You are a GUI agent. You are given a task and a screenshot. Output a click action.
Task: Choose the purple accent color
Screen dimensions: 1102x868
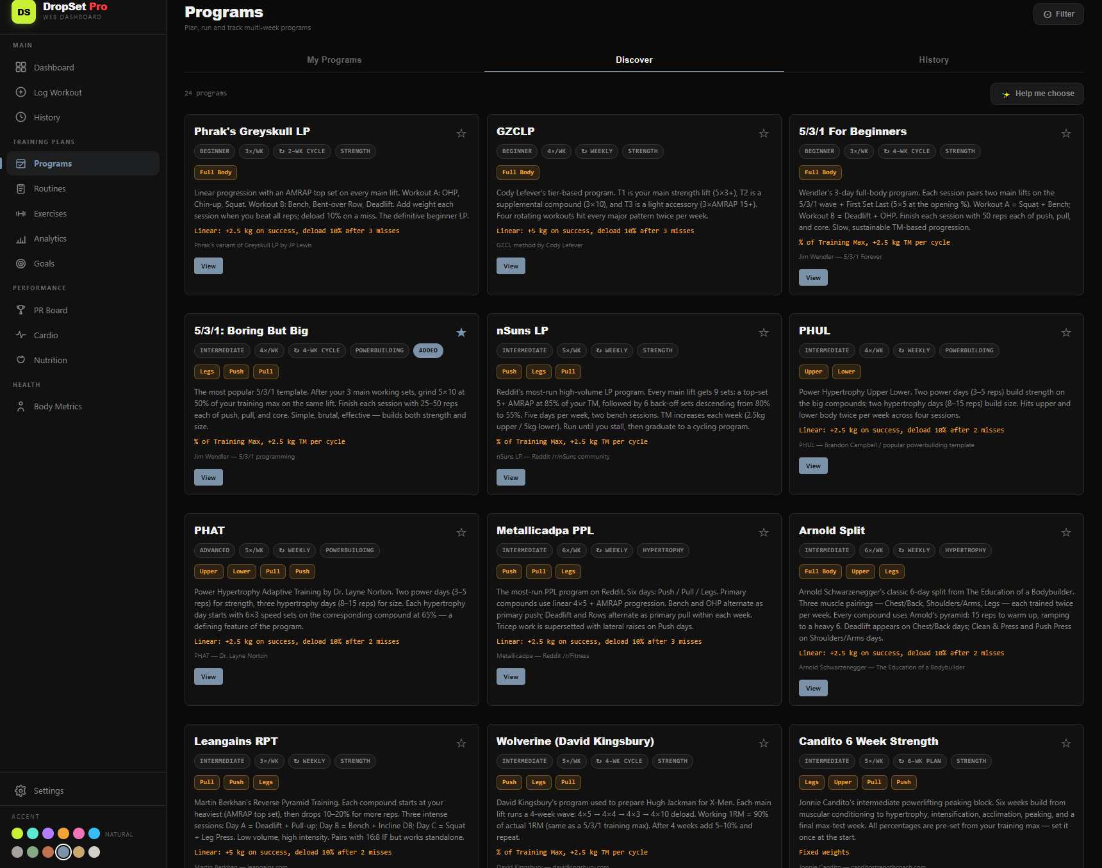point(48,833)
